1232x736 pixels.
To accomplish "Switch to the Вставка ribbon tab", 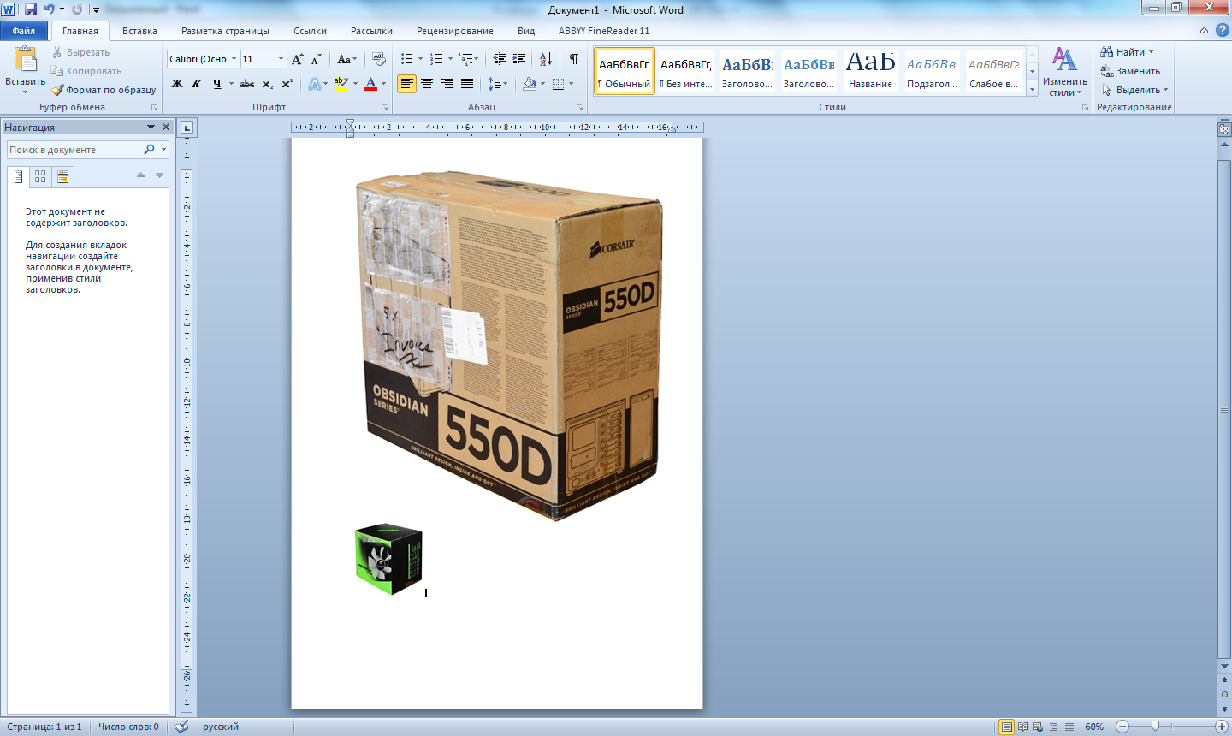I will 139,31.
